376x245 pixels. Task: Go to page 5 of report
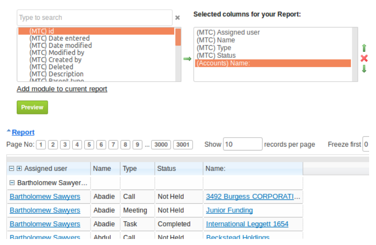click(89, 145)
